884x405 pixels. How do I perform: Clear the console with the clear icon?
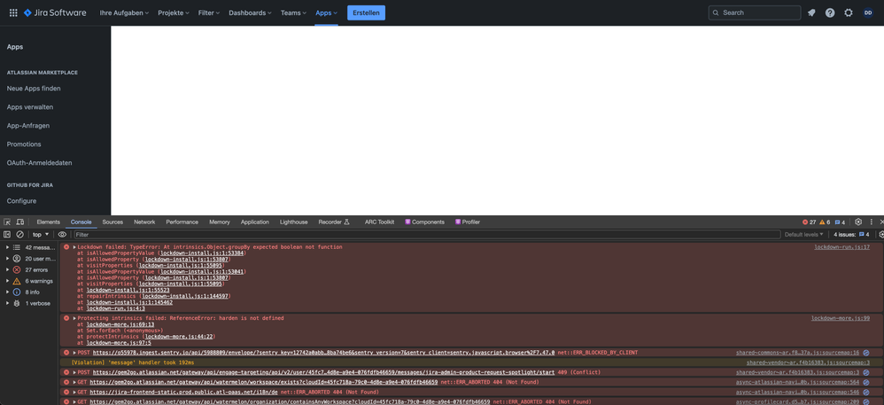(19, 234)
